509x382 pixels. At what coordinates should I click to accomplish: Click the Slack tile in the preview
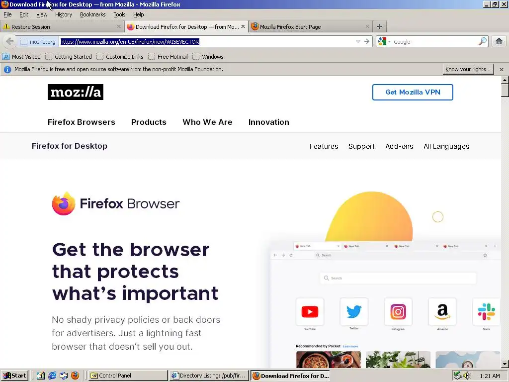tap(486, 312)
